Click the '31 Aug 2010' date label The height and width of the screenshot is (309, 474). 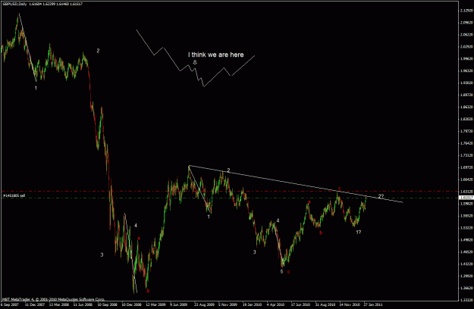click(325, 304)
